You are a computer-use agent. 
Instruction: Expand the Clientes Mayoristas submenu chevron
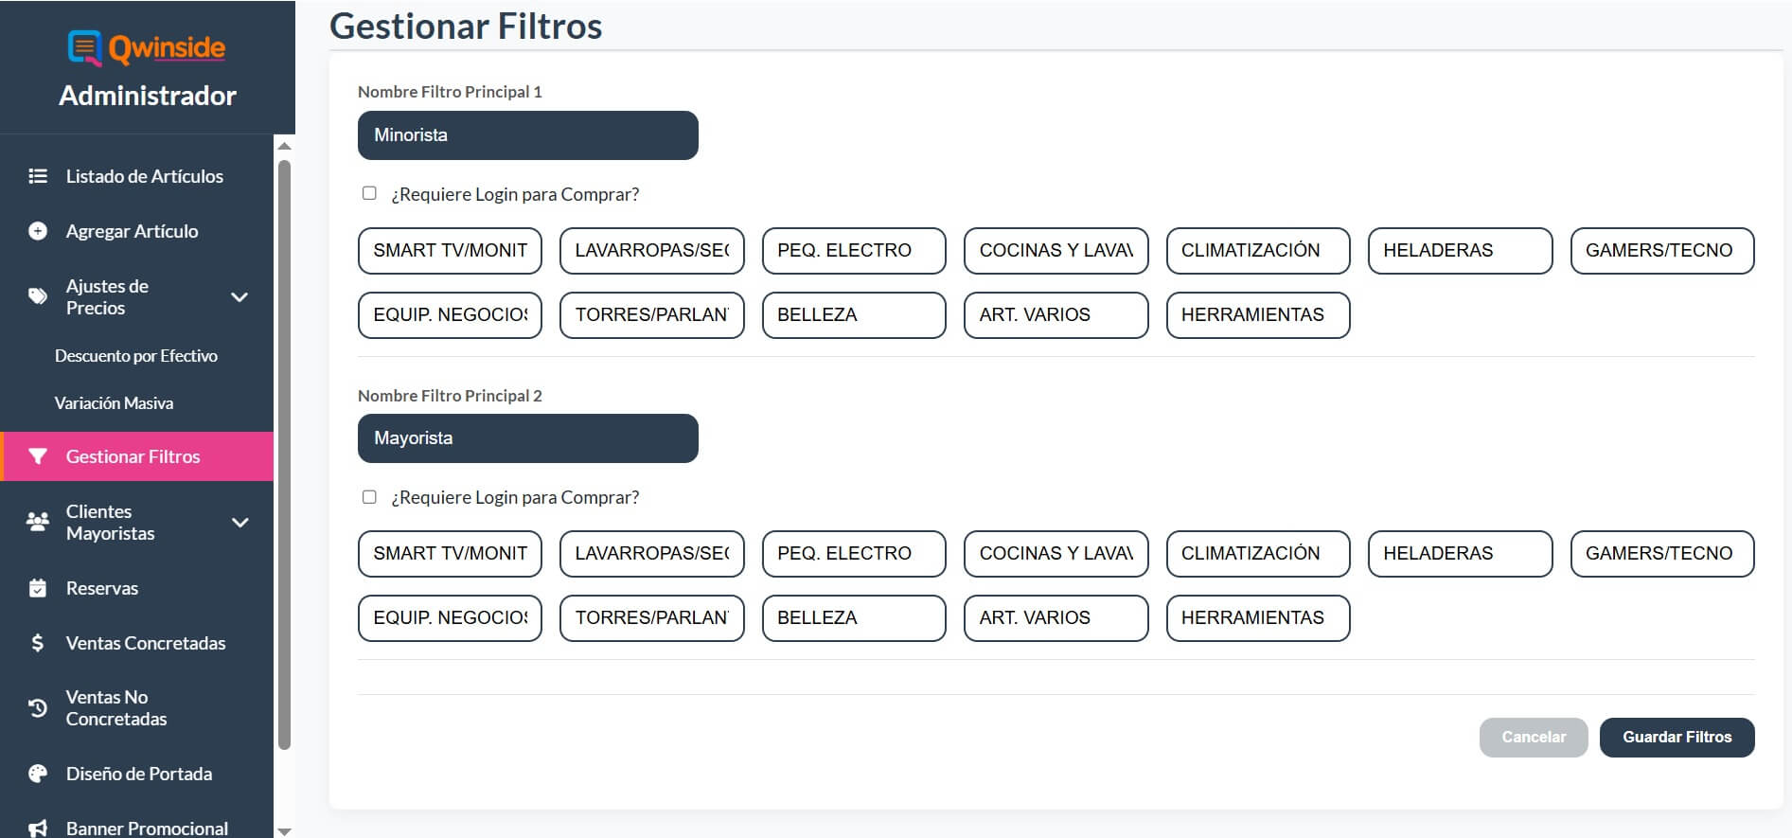[240, 523]
